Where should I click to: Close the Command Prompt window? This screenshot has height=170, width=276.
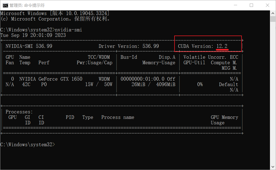click(267, 5)
